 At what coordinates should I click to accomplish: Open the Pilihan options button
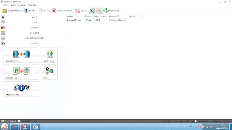click(30, 11)
